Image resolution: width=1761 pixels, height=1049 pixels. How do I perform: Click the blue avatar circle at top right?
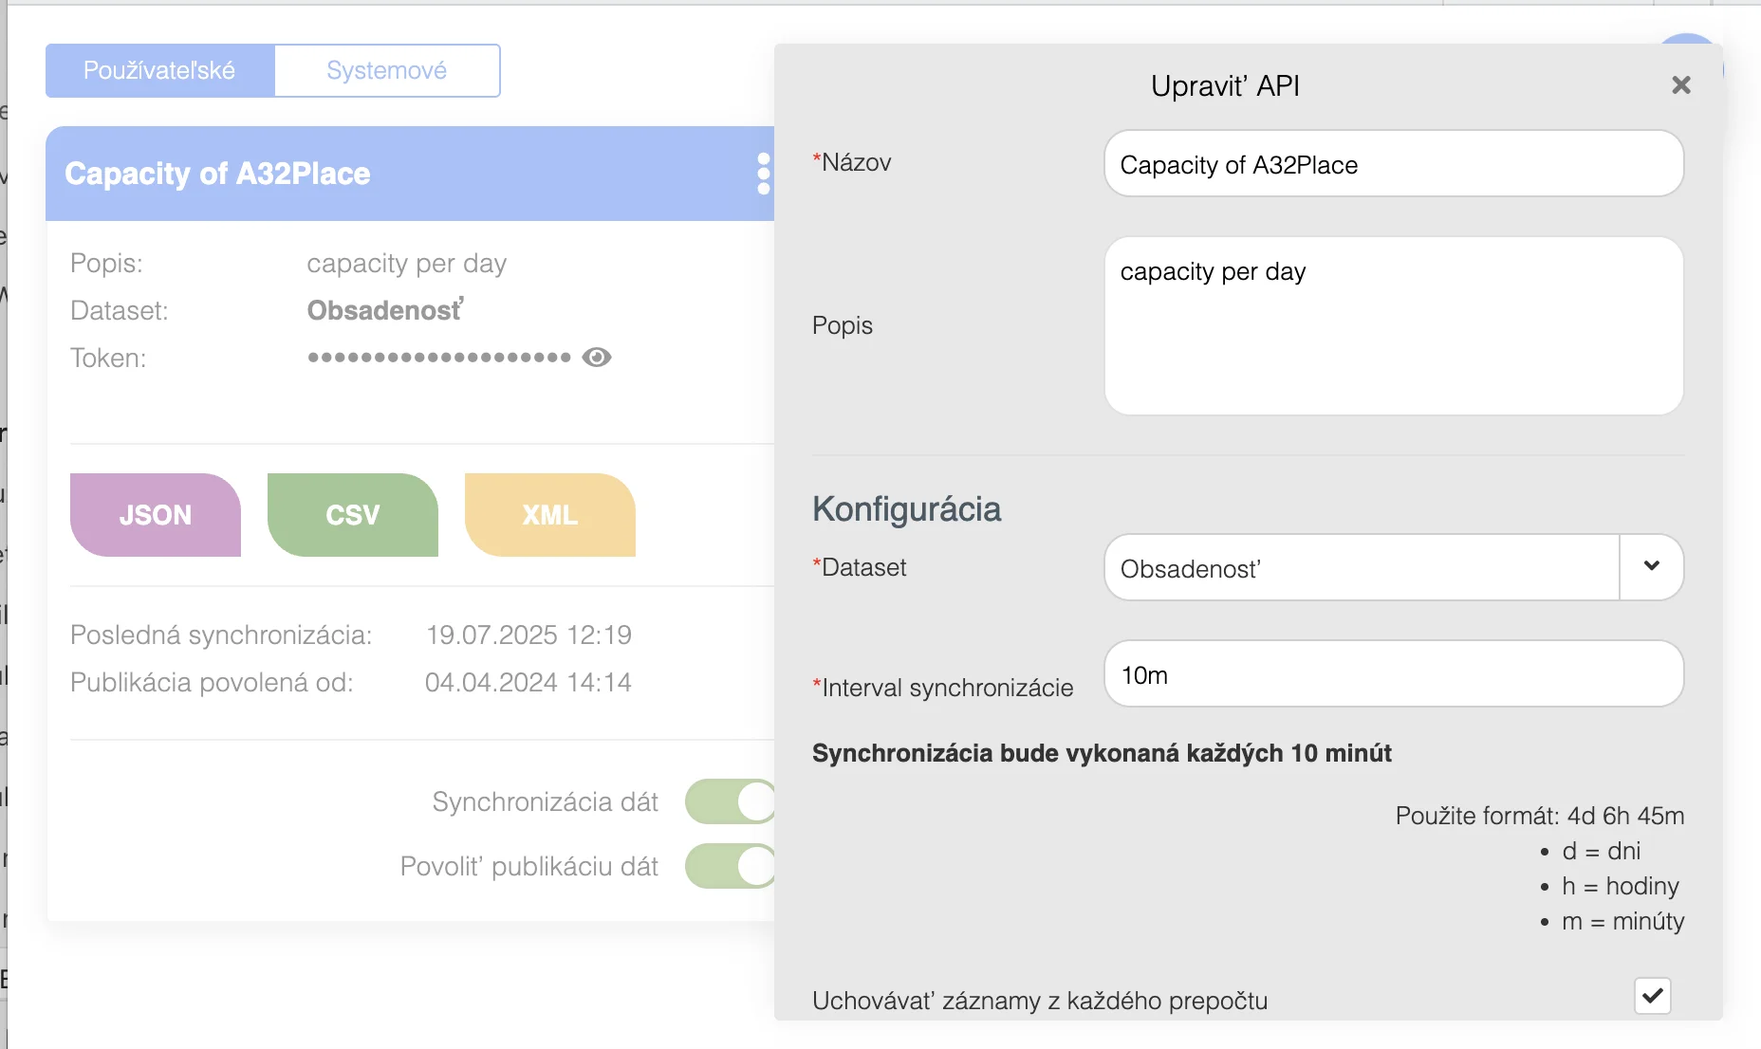[1687, 40]
